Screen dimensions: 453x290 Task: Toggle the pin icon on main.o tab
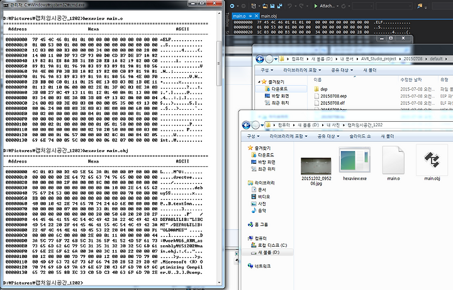point(250,16)
